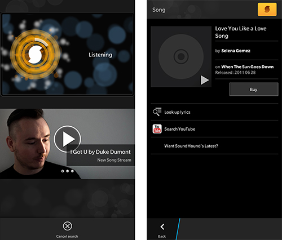Open the album art disc thumbnail
The height and width of the screenshot is (240, 282).
coord(181,56)
